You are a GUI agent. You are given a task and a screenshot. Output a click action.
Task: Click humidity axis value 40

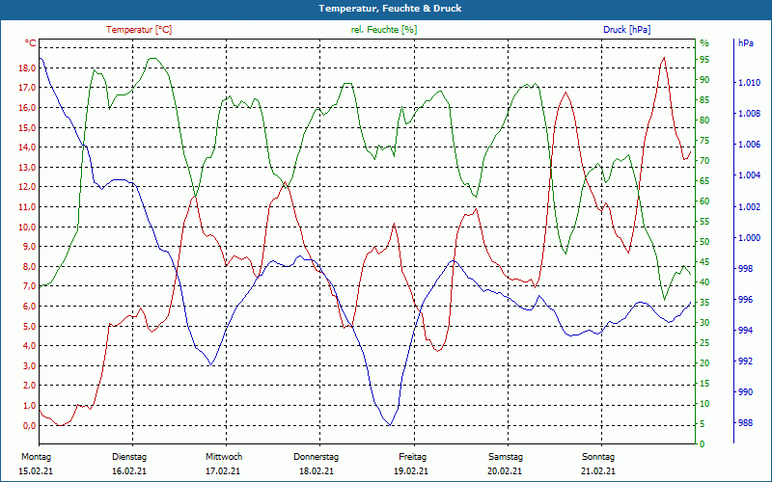coord(704,281)
